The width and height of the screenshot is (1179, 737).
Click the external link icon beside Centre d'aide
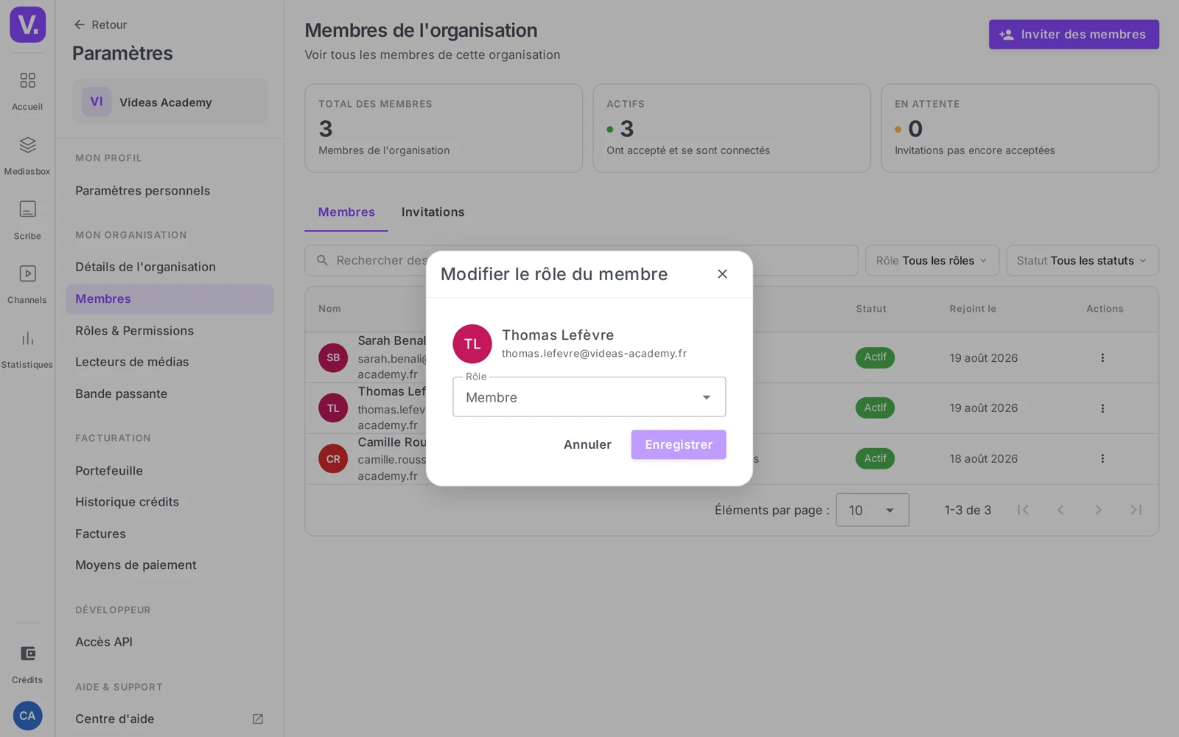coord(258,719)
